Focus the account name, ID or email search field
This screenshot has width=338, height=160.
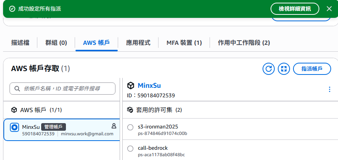point(62,89)
